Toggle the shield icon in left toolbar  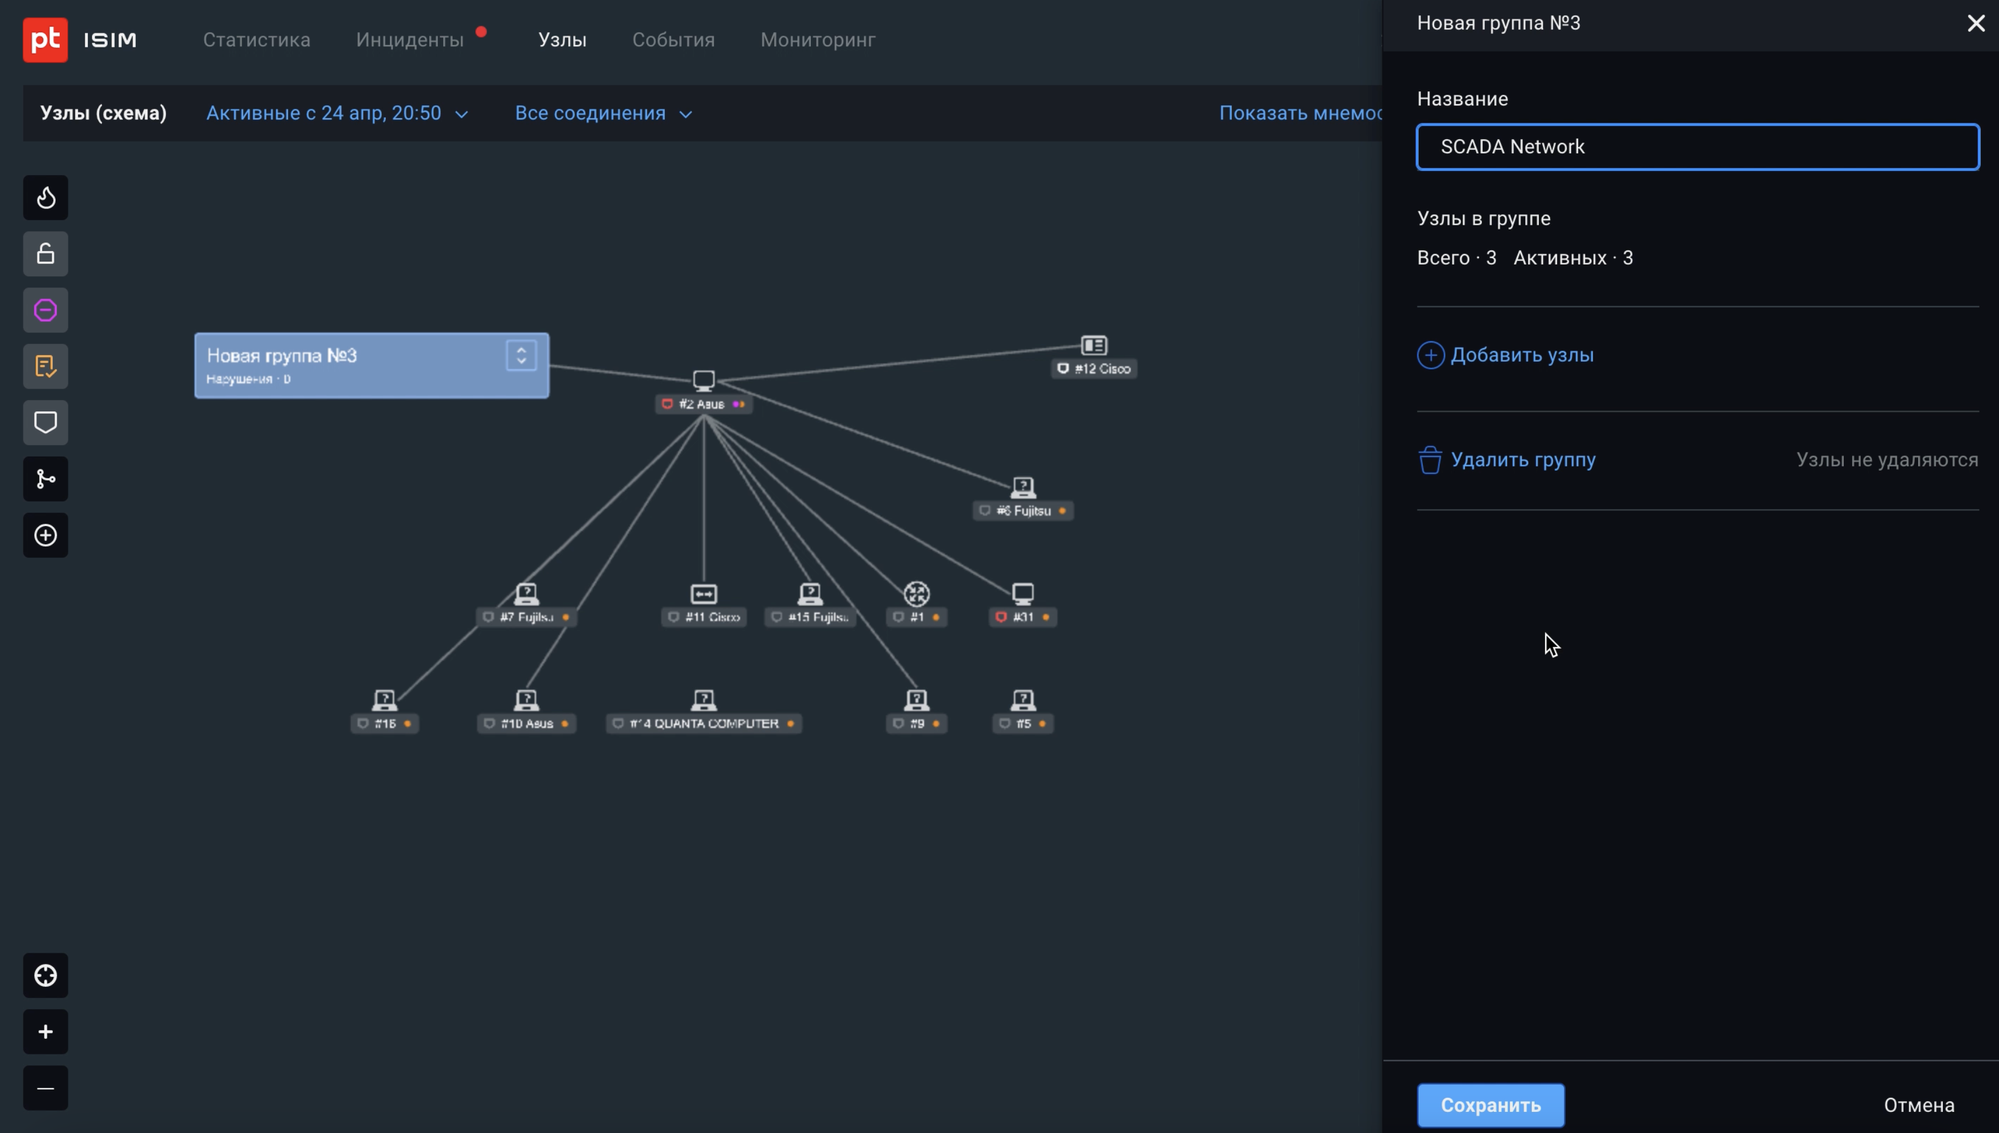pos(45,423)
